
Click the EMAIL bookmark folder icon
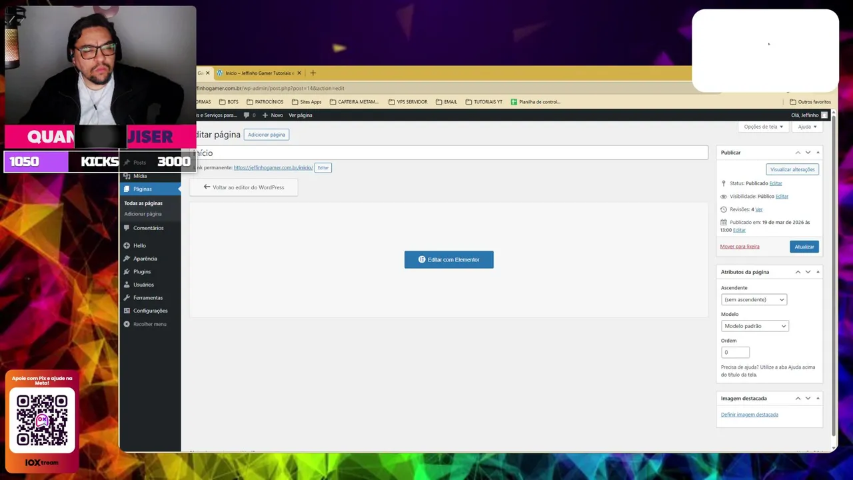pyautogui.click(x=439, y=102)
